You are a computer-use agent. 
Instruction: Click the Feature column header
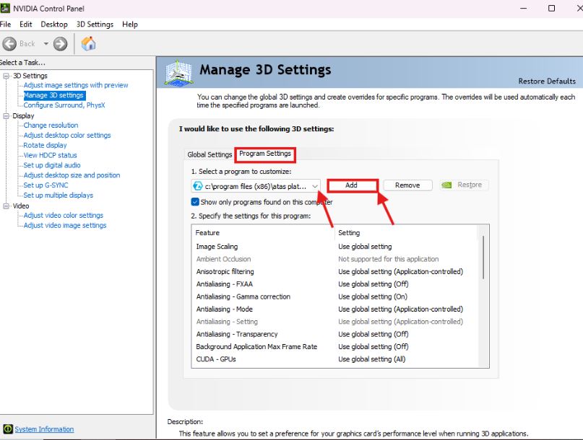(x=263, y=233)
